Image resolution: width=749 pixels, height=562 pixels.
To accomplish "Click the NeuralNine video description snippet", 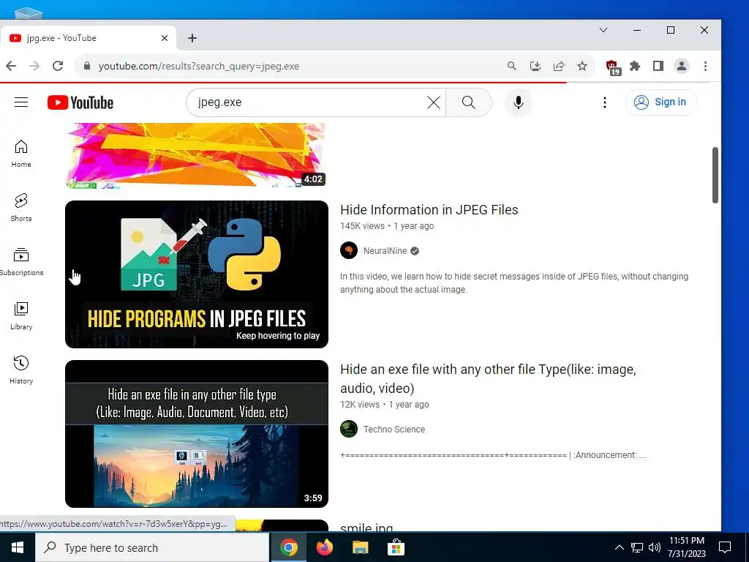I will pyautogui.click(x=514, y=283).
